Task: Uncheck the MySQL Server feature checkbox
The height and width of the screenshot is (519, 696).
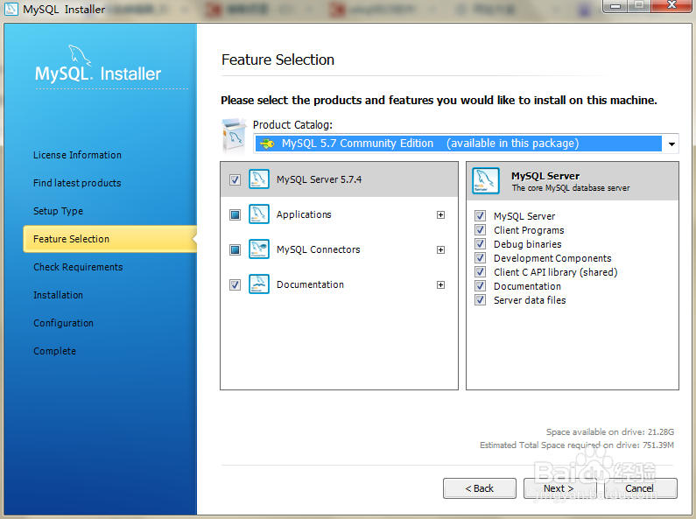Action: (x=480, y=216)
